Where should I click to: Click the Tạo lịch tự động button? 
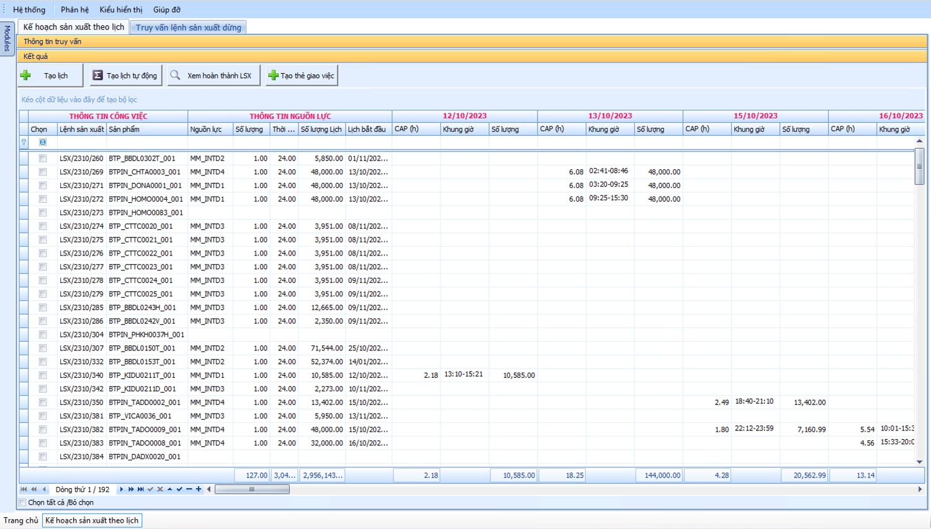click(126, 75)
